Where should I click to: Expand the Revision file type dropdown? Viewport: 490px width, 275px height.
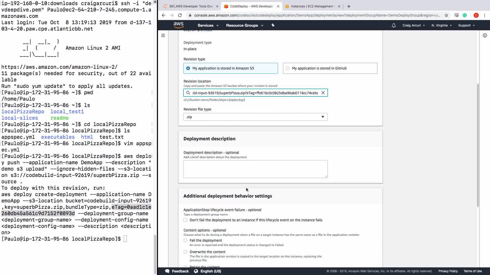tap(255, 117)
